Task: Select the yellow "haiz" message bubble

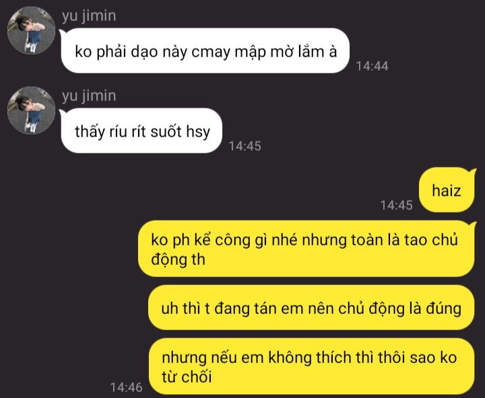Action: pyautogui.click(x=447, y=190)
